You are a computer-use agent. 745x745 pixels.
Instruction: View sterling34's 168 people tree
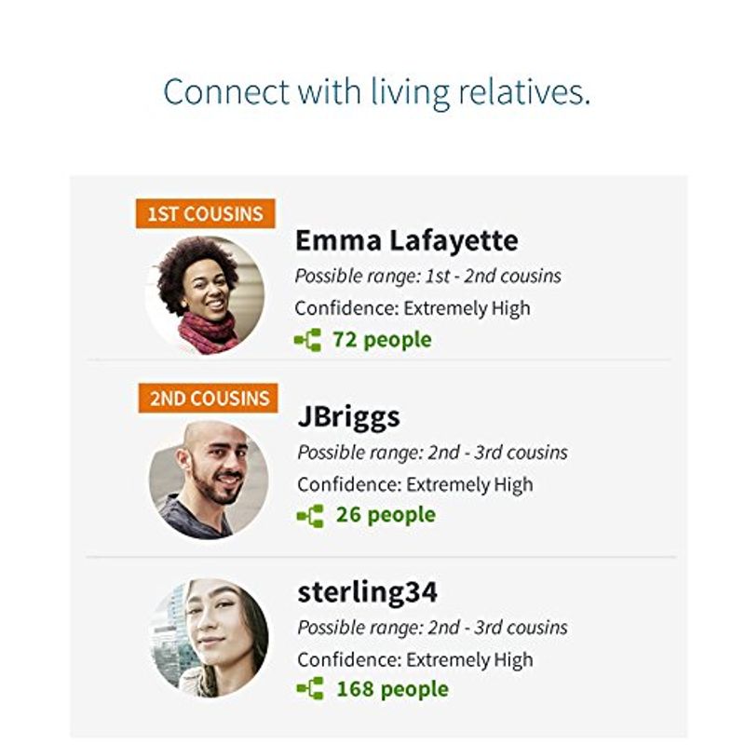pyautogui.click(x=392, y=689)
